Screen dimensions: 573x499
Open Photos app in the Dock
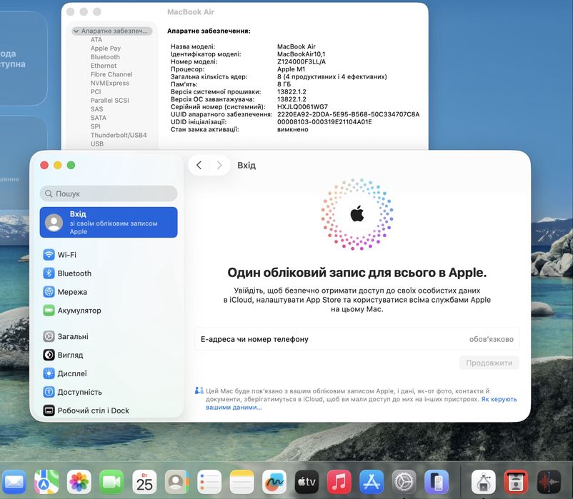79,482
